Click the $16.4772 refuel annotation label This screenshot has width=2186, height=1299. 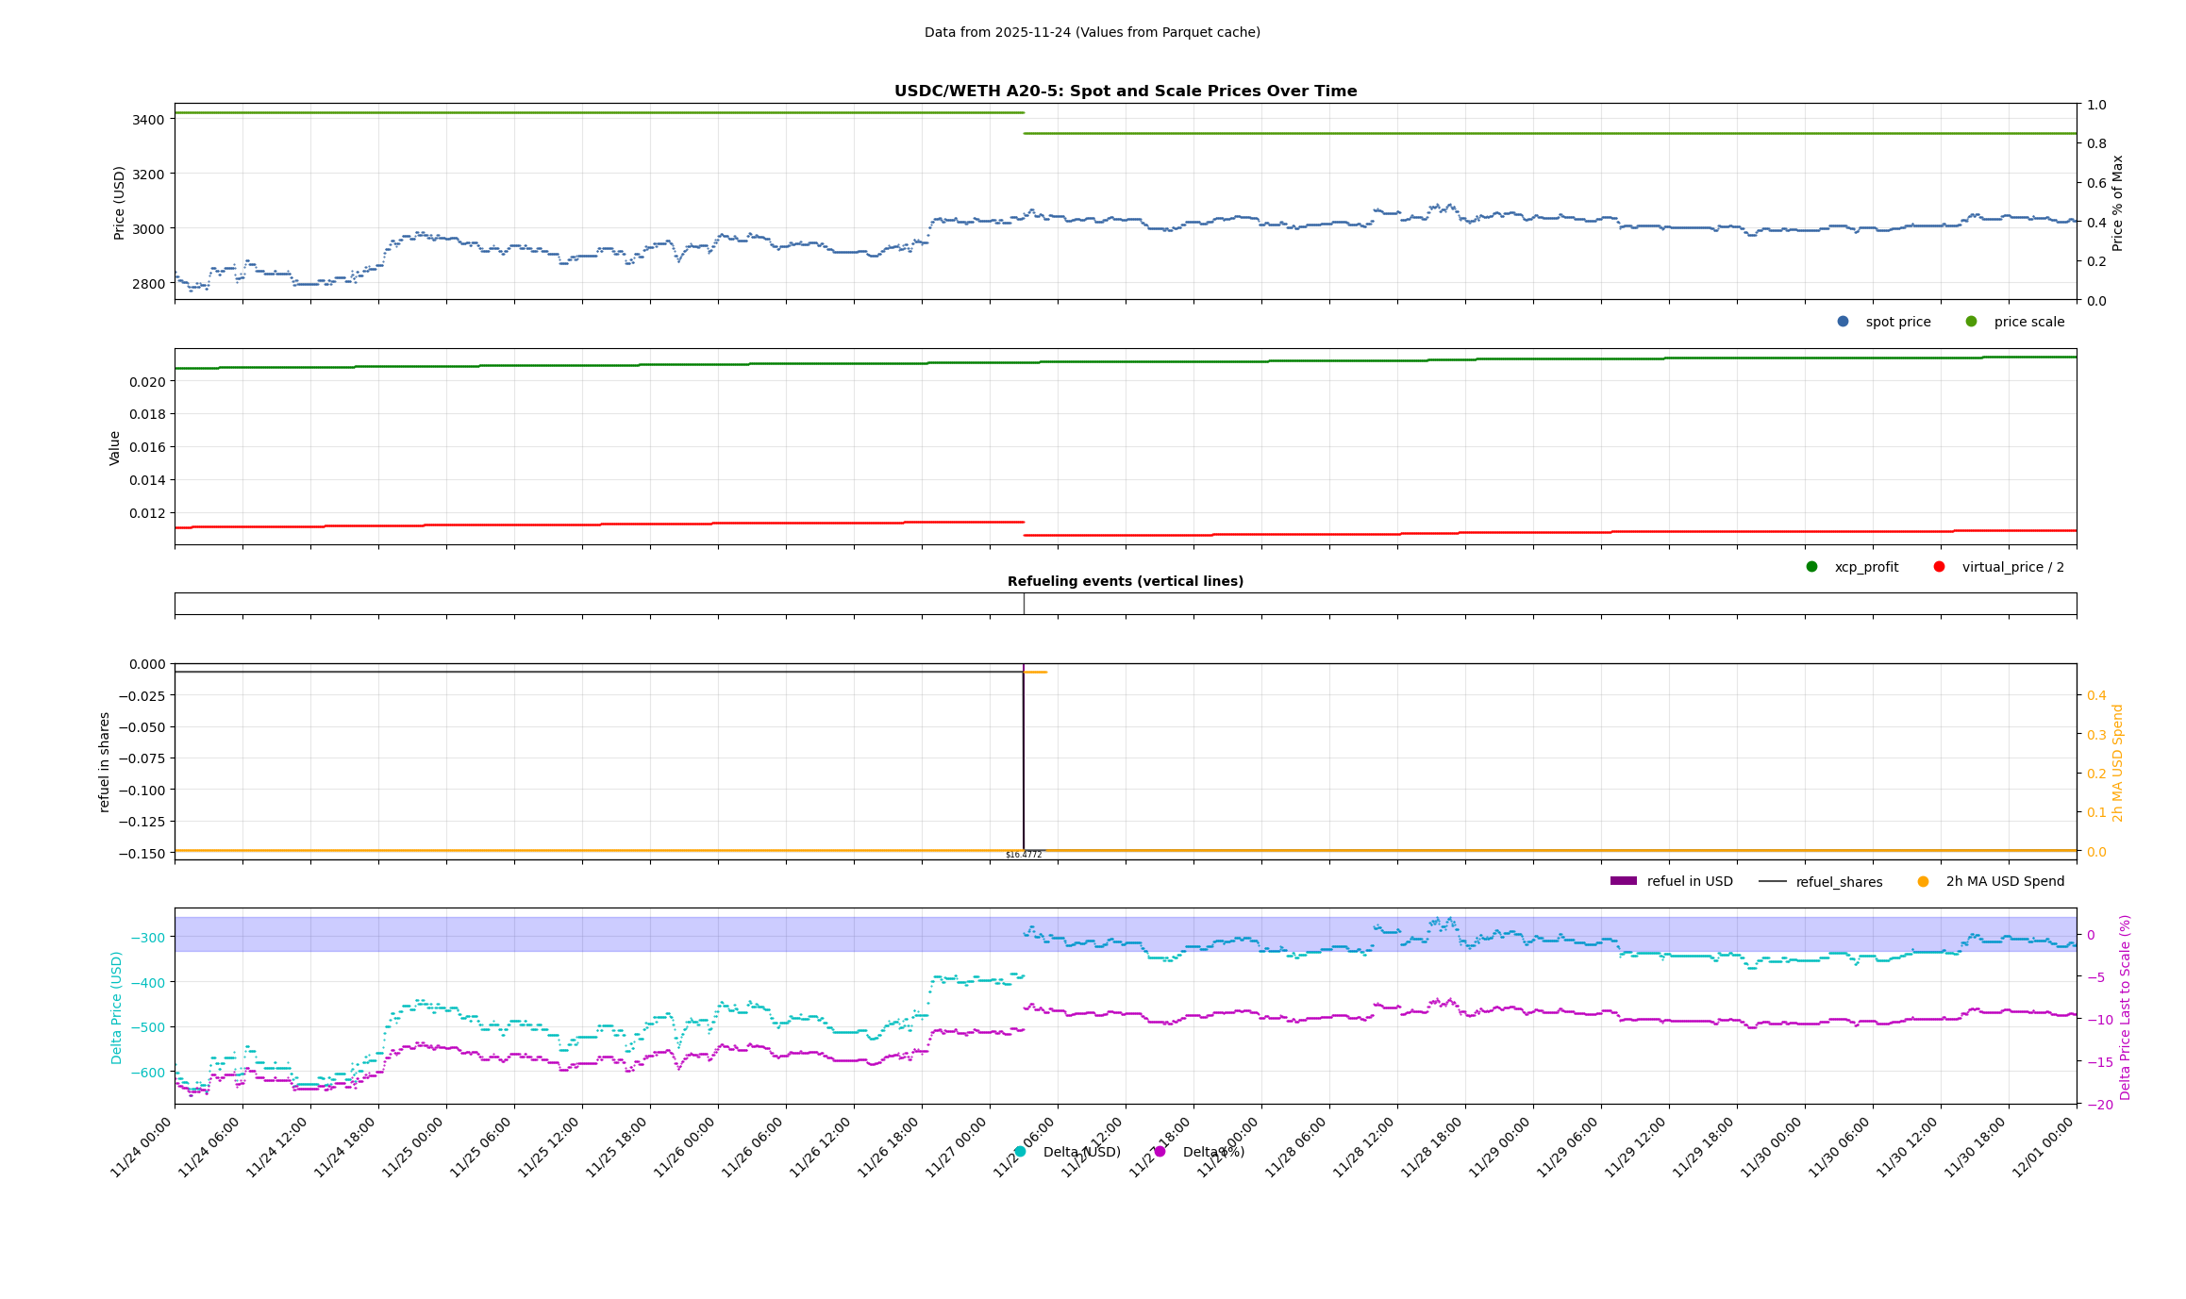(x=1024, y=855)
